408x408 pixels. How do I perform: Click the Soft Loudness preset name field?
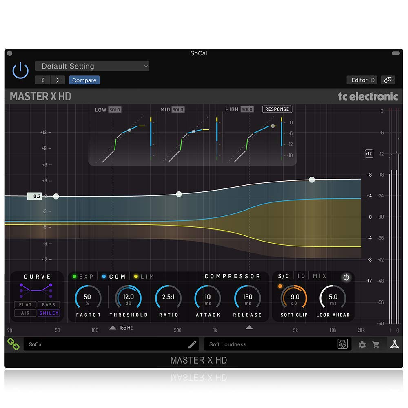tap(277, 344)
